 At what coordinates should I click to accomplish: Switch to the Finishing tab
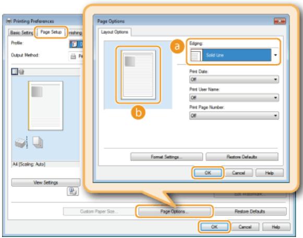tap(76, 33)
